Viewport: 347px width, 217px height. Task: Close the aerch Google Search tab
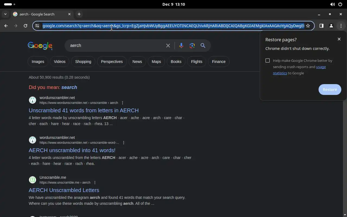coord(69,14)
